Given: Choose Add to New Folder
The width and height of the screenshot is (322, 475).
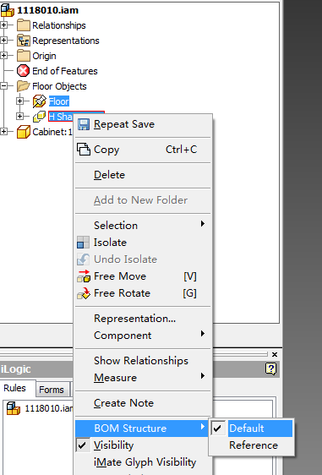Looking at the screenshot, I should click(x=143, y=200).
